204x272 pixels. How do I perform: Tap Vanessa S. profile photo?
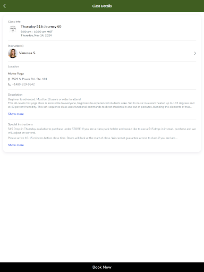13,53
